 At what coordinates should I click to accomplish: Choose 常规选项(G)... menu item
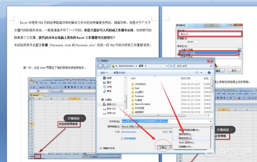coord(186,138)
